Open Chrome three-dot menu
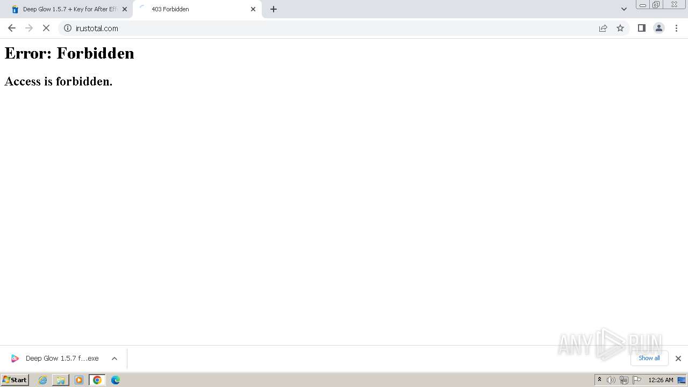This screenshot has width=688, height=387. click(x=676, y=28)
